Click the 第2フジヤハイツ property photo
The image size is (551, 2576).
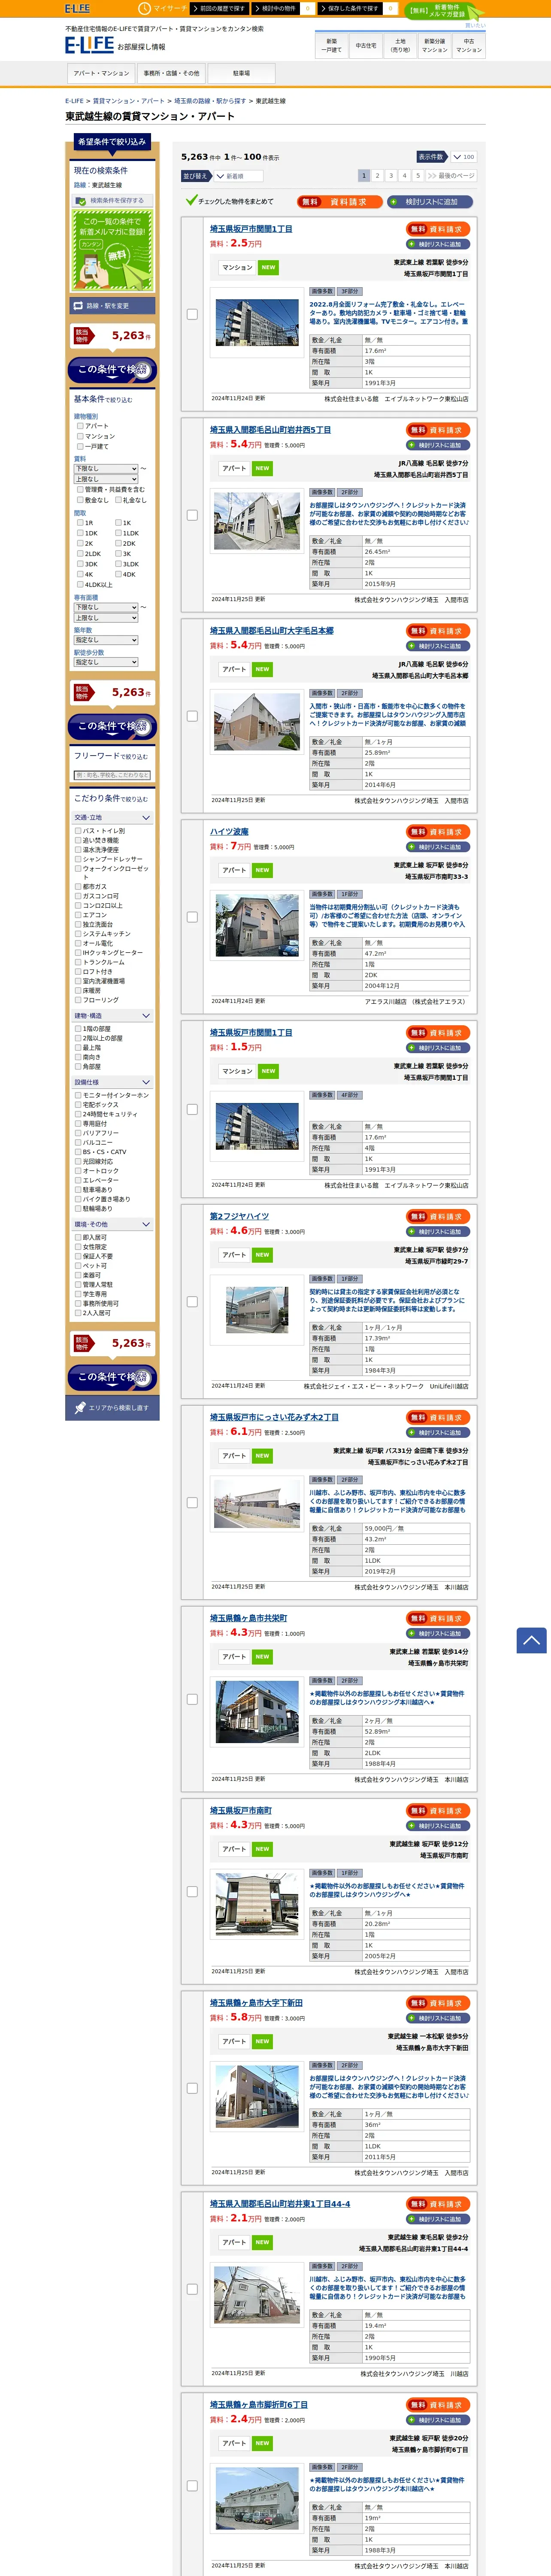[x=257, y=1310]
